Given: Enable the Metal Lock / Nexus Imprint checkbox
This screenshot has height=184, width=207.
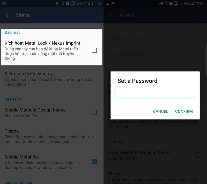Looking at the screenshot, I should pyautogui.click(x=94, y=50).
